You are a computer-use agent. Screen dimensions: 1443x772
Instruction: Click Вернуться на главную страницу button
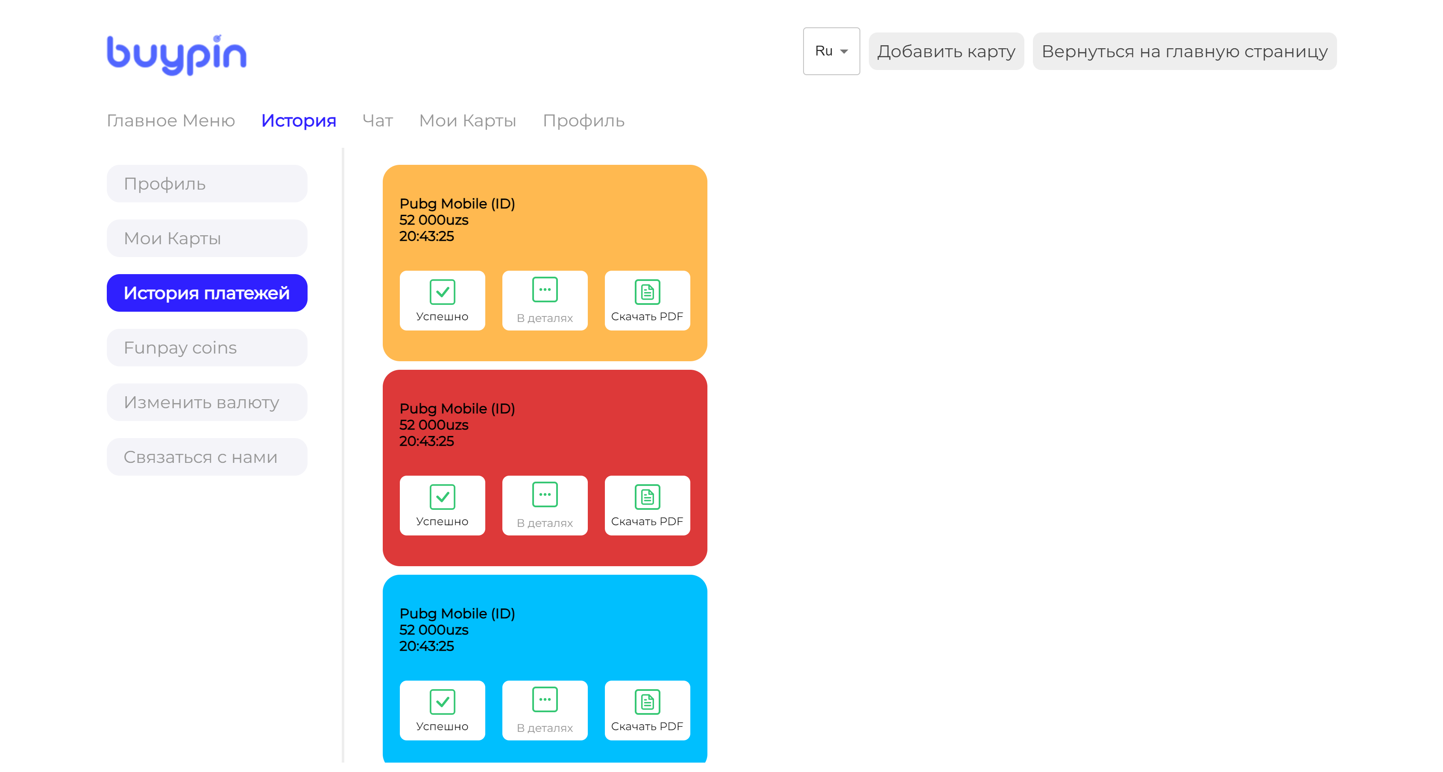click(1184, 51)
